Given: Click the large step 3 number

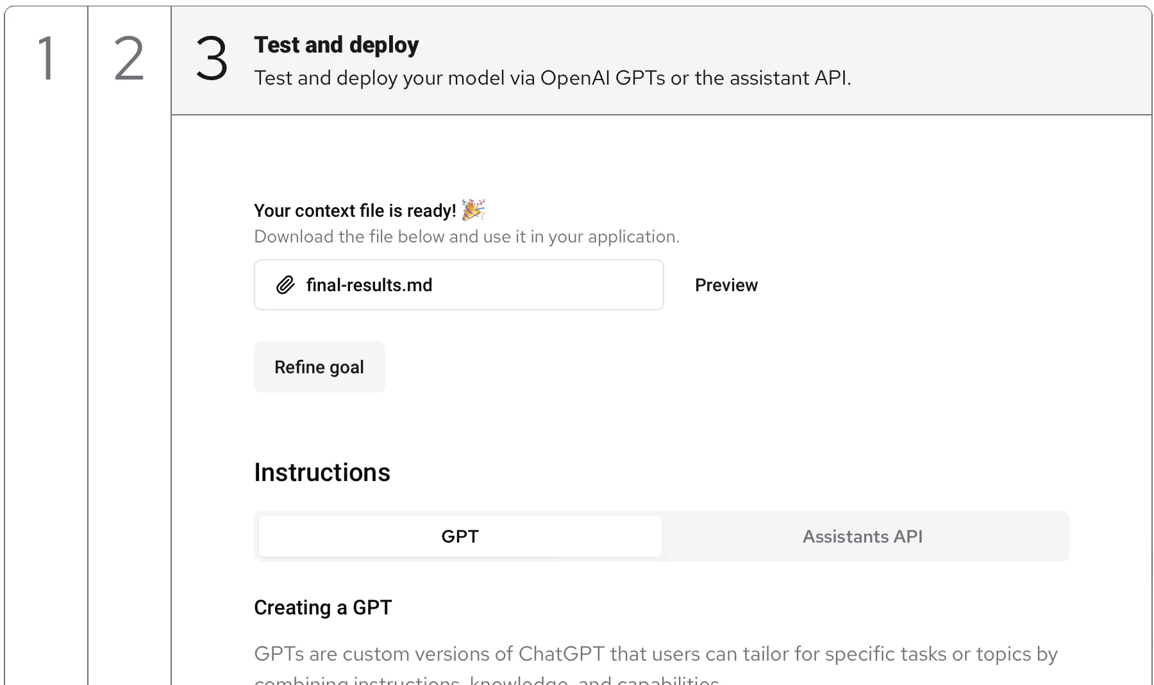Looking at the screenshot, I should pyautogui.click(x=212, y=59).
